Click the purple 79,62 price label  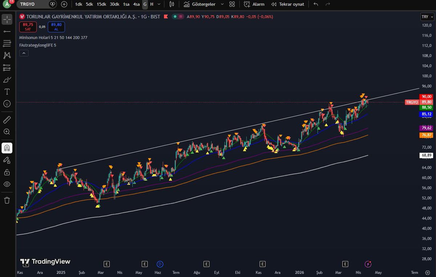(426, 128)
